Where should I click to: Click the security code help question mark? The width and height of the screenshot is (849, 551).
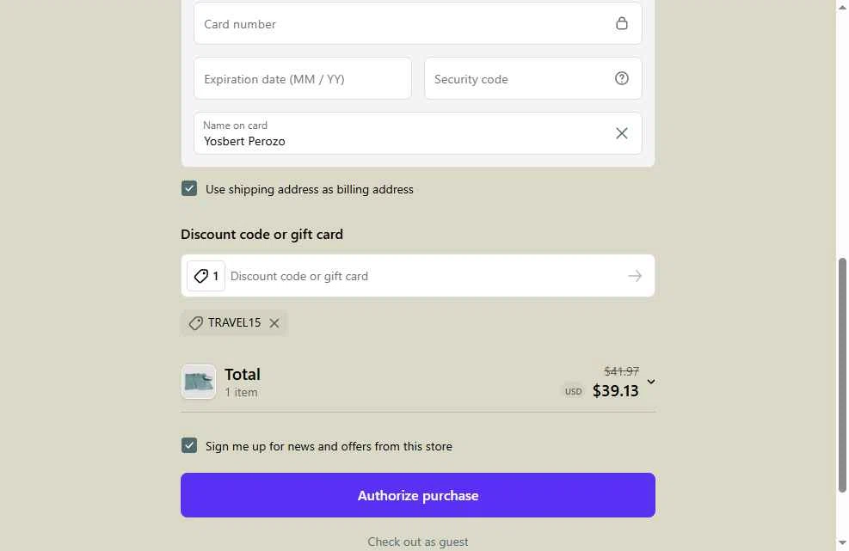[621, 78]
